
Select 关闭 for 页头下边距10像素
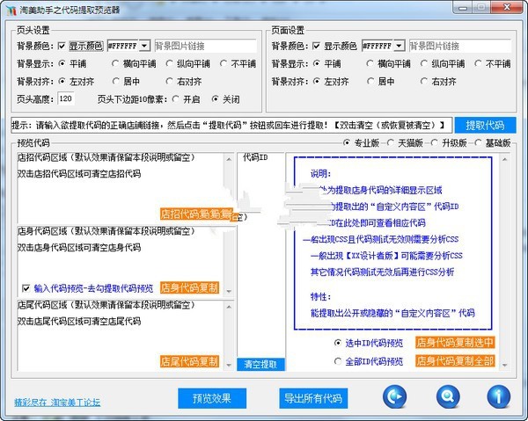click(x=215, y=99)
